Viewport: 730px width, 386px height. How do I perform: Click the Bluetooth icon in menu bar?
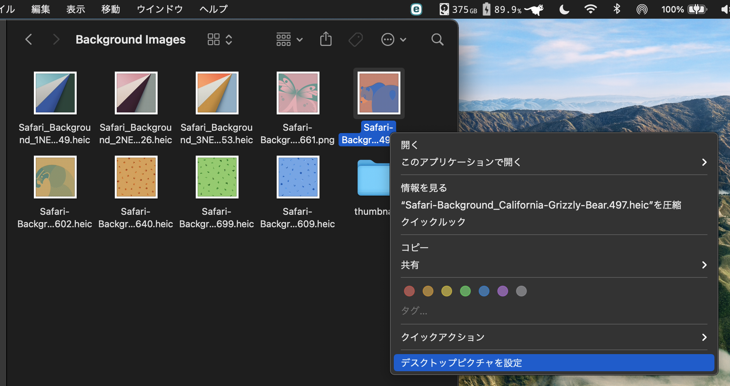[x=616, y=9]
